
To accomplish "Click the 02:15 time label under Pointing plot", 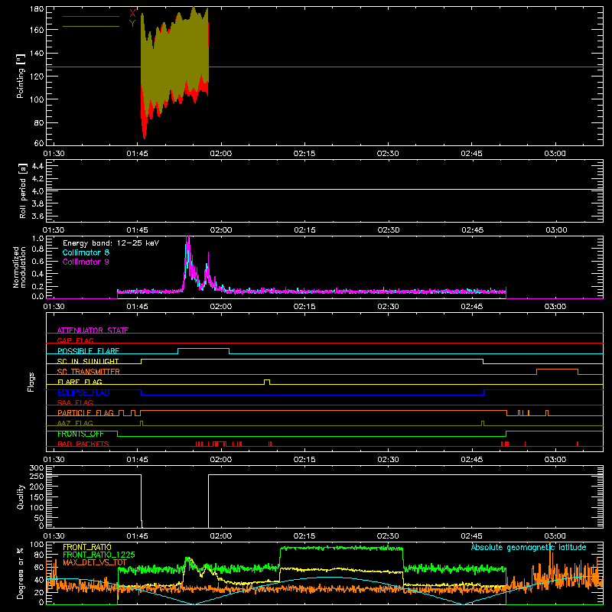I will click(x=304, y=154).
